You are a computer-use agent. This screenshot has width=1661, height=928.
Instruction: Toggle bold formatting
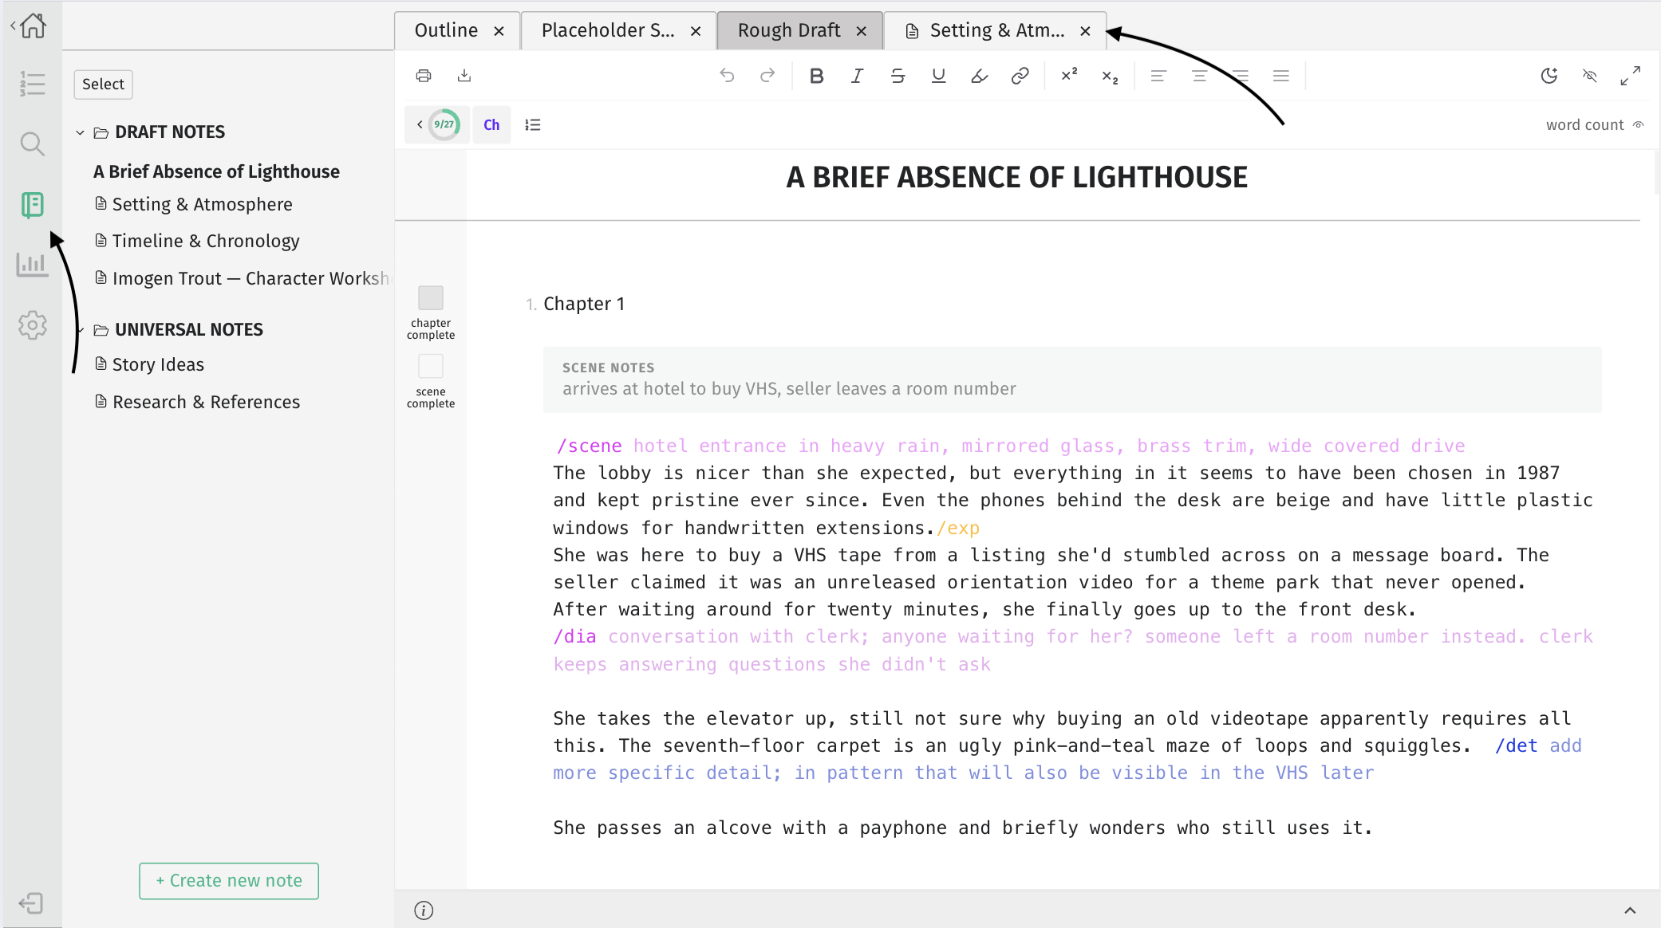pyautogui.click(x=816, y=76)
